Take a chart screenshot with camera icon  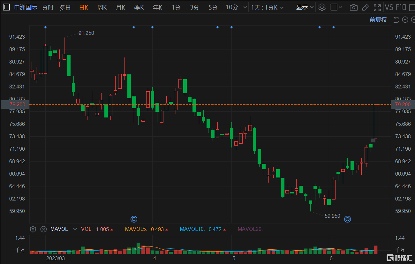click(x=353, y=7)
